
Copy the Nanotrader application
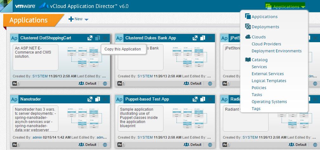[x=97, y=99]
